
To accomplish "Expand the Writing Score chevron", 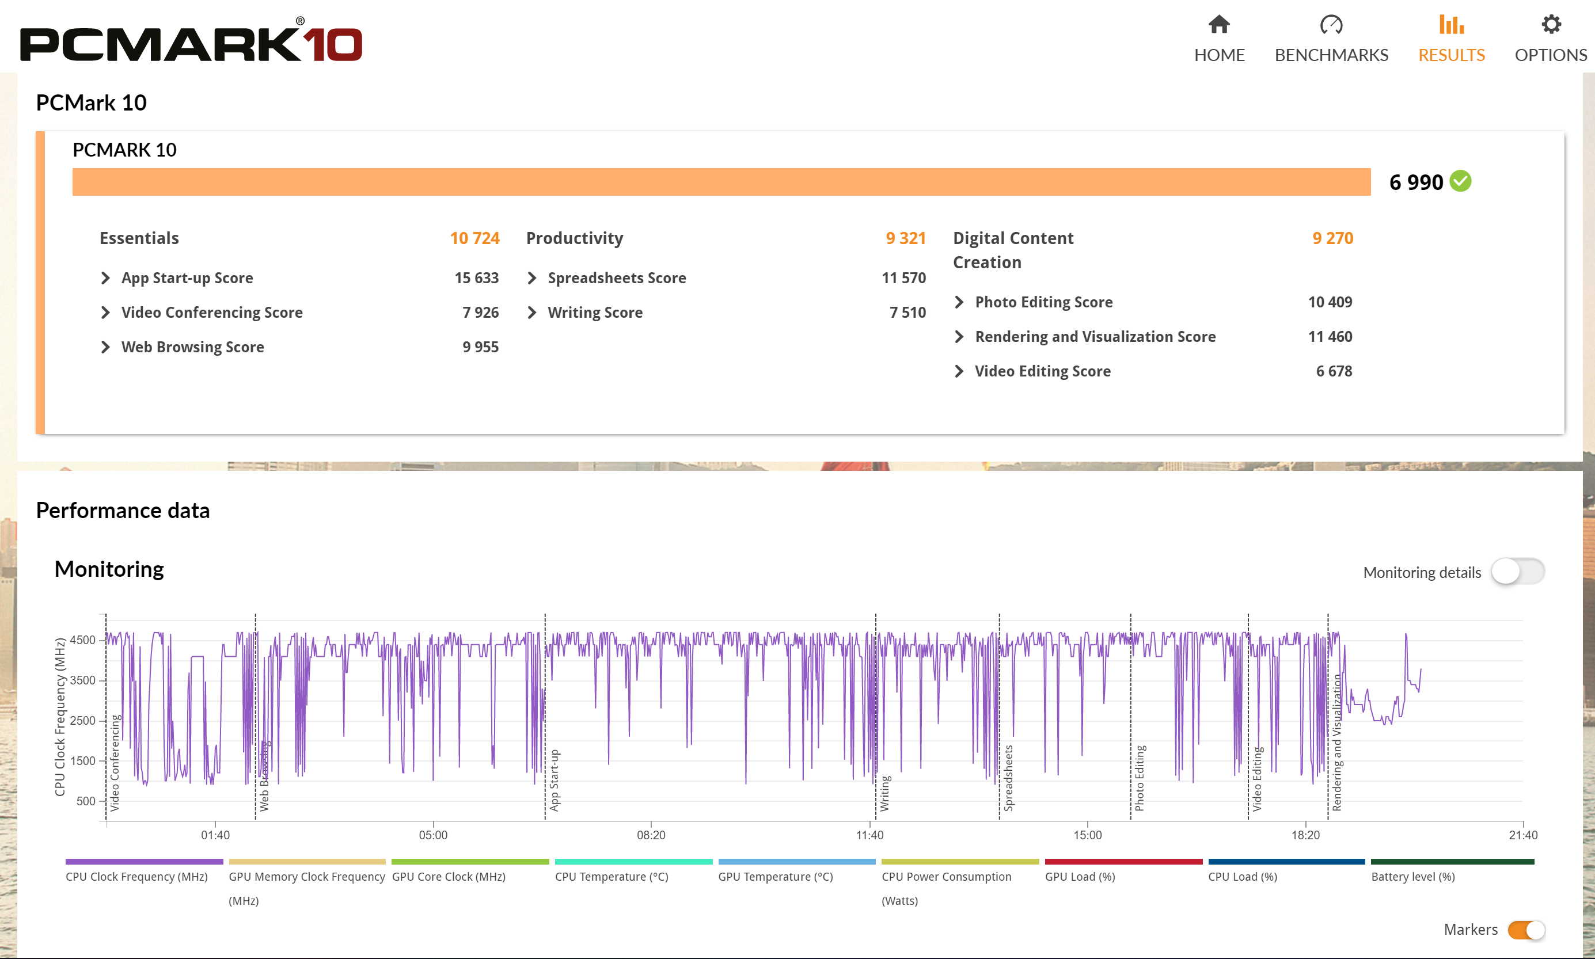I will point(532,312).
